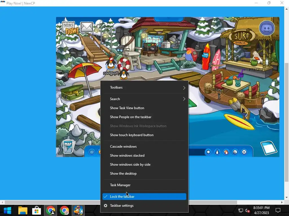Open the notification action center icon
Screen dimensions: 289x216
point(278,210)
